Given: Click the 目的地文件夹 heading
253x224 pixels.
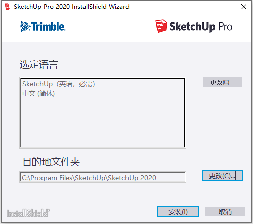Looking at the screenshot, I should point(52,162).
